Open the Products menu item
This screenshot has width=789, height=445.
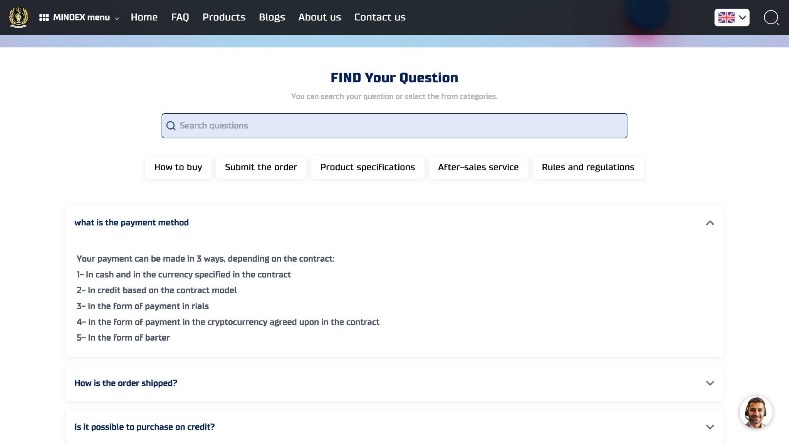pyautogui.click(x=224, y=17)
